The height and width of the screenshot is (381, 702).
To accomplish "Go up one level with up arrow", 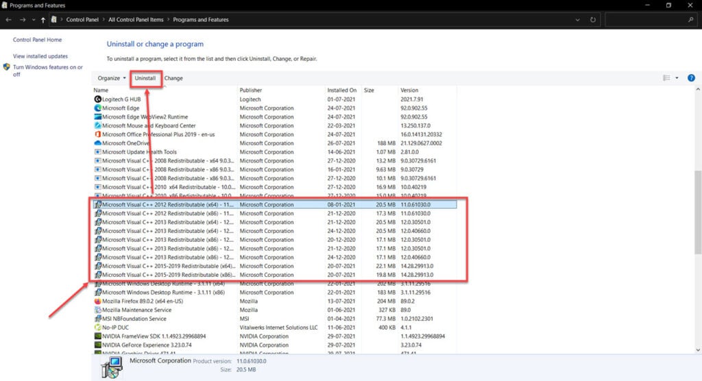I will [43, 20].
